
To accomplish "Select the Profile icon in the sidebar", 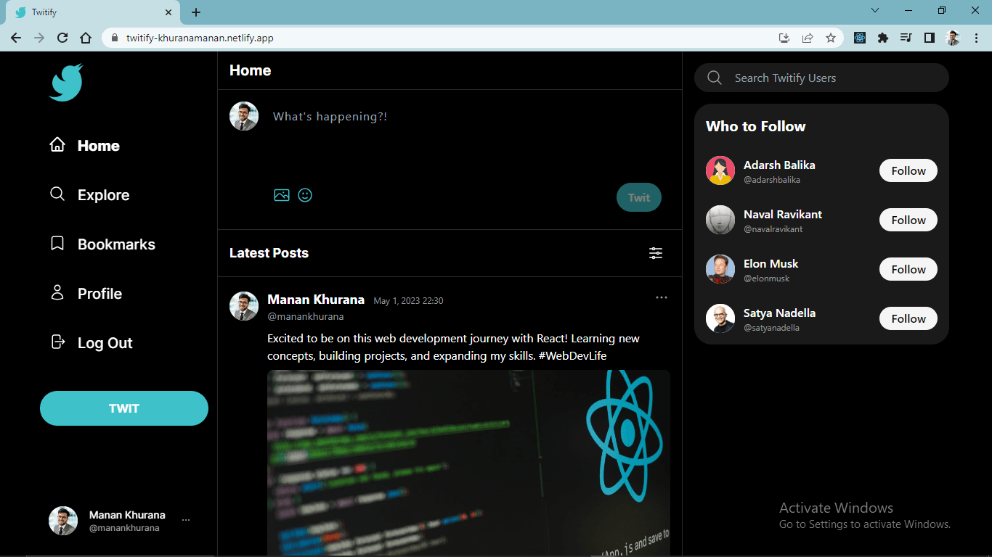I will [57, 293].
